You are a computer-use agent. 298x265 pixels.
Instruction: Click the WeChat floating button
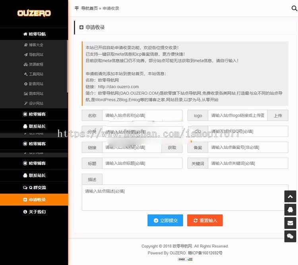[290, 236]
